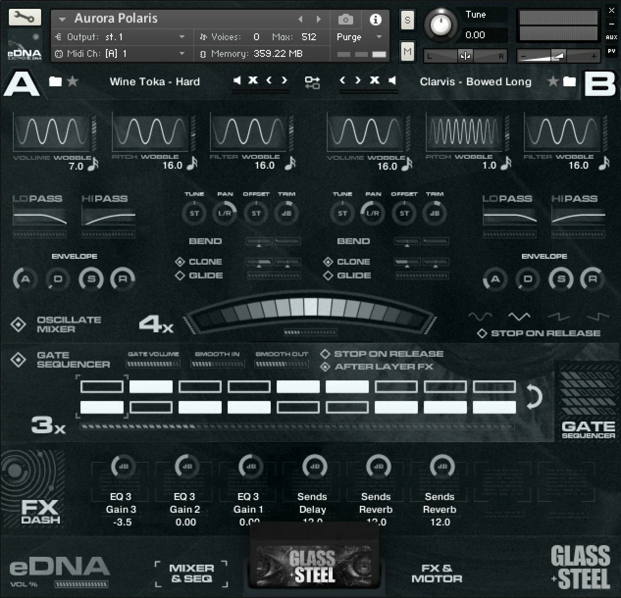
Task: Change oscillate mixer 4x speed multiplier
Action: click(x=156, y=324)
